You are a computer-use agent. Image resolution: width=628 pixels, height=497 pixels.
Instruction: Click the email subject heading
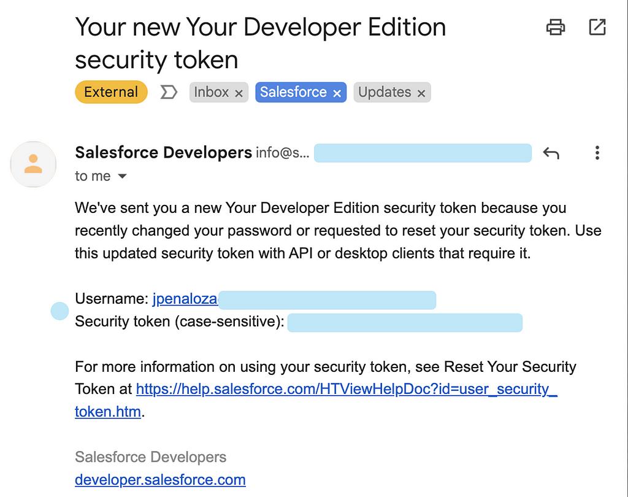pos(260,43)
